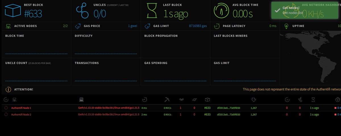
Task: Click the 8716983 gas limit value
Action: [198, 26]
